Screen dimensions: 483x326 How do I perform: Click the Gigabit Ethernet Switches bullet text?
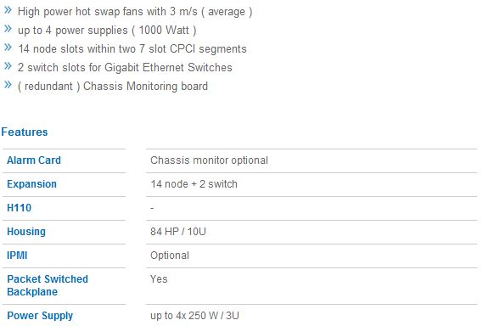click(168, 67)
